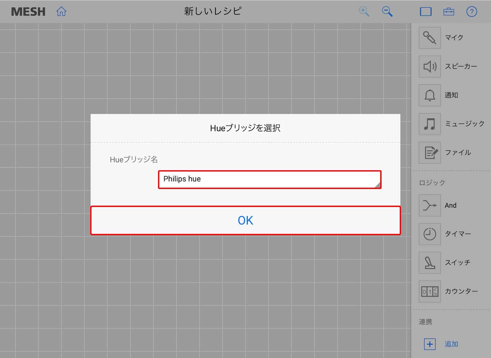
Task: Select the And logic block icon
Action: [x=430, y=205]
